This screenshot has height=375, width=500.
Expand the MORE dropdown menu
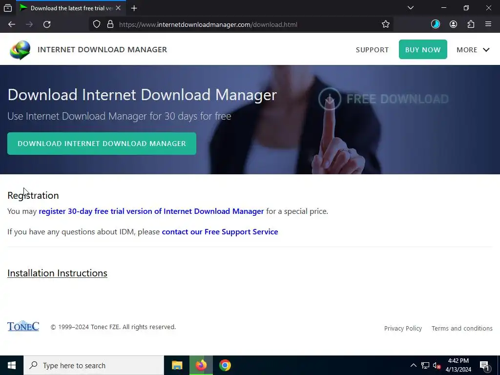tap(473, 50)
